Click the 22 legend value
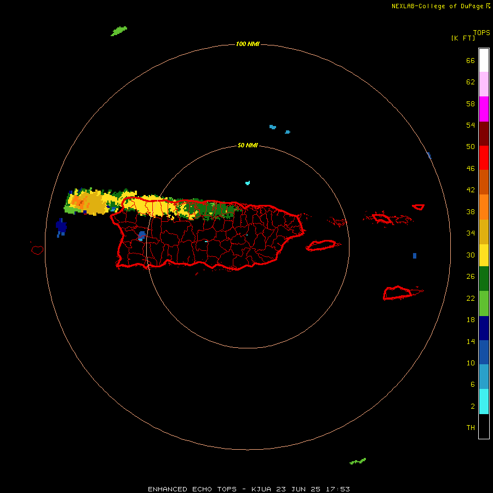 [x=471, y=299]
